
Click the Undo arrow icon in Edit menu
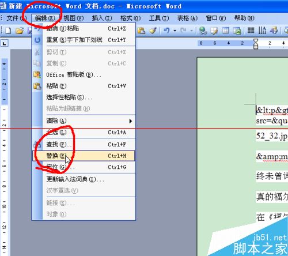[x=37, y=29]
